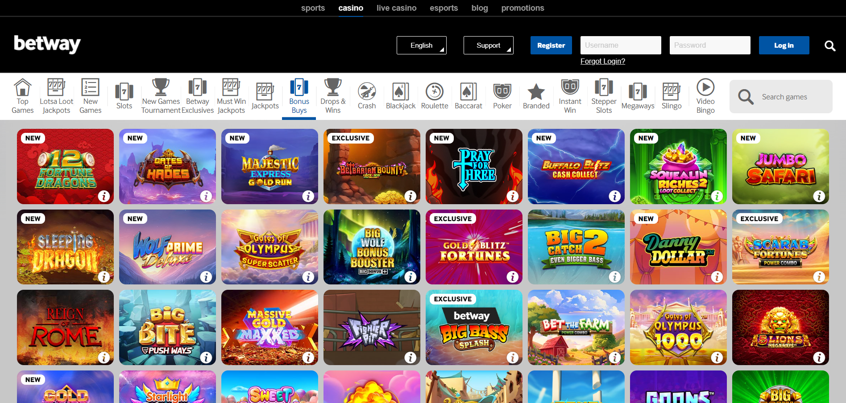This screenshot has height=403, width=846.
Task: Open Must Win Jackpots category
Action: [x=231, y=96]
